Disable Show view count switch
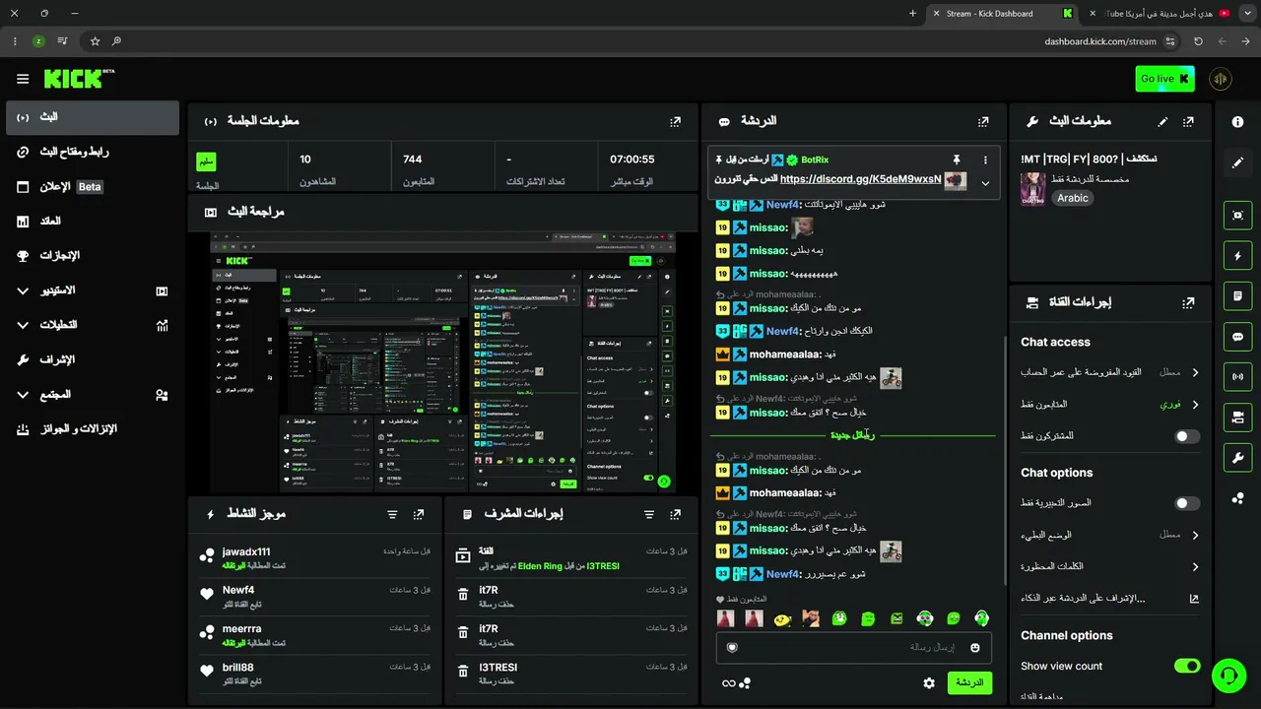 [1187, 667]
